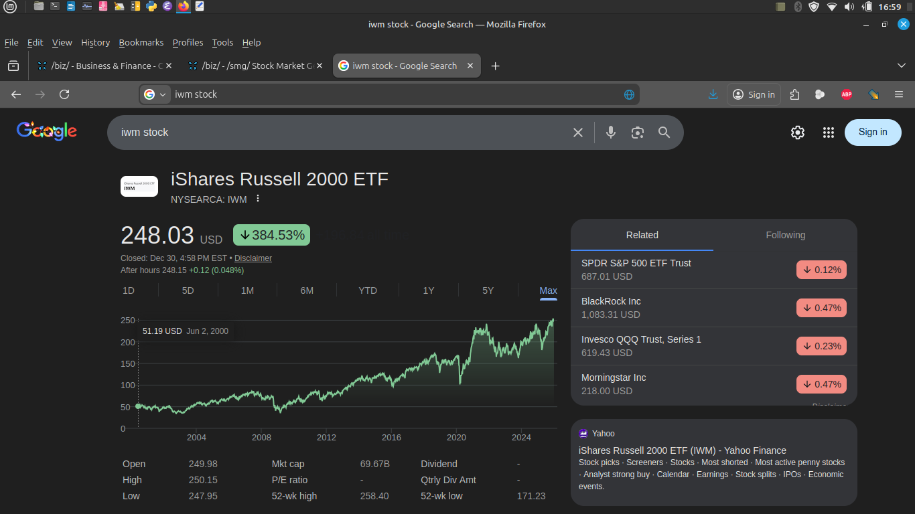The width and height of the screenshot is (915, 514).
Task: Click the volume speaker tray icon
Action: [849, 7]
